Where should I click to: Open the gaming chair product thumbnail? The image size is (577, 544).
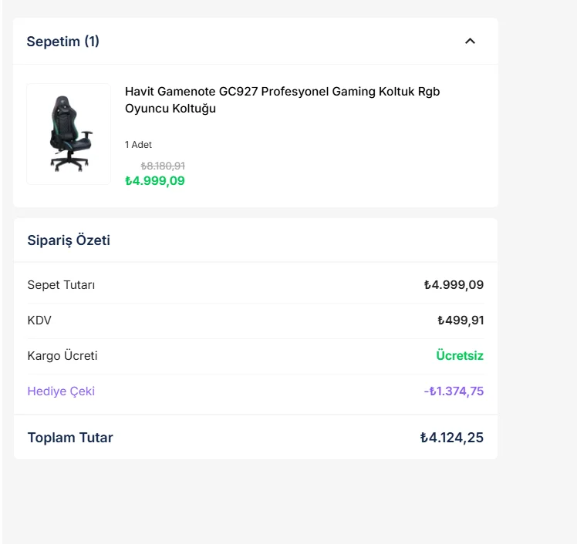tap(69, 134)
